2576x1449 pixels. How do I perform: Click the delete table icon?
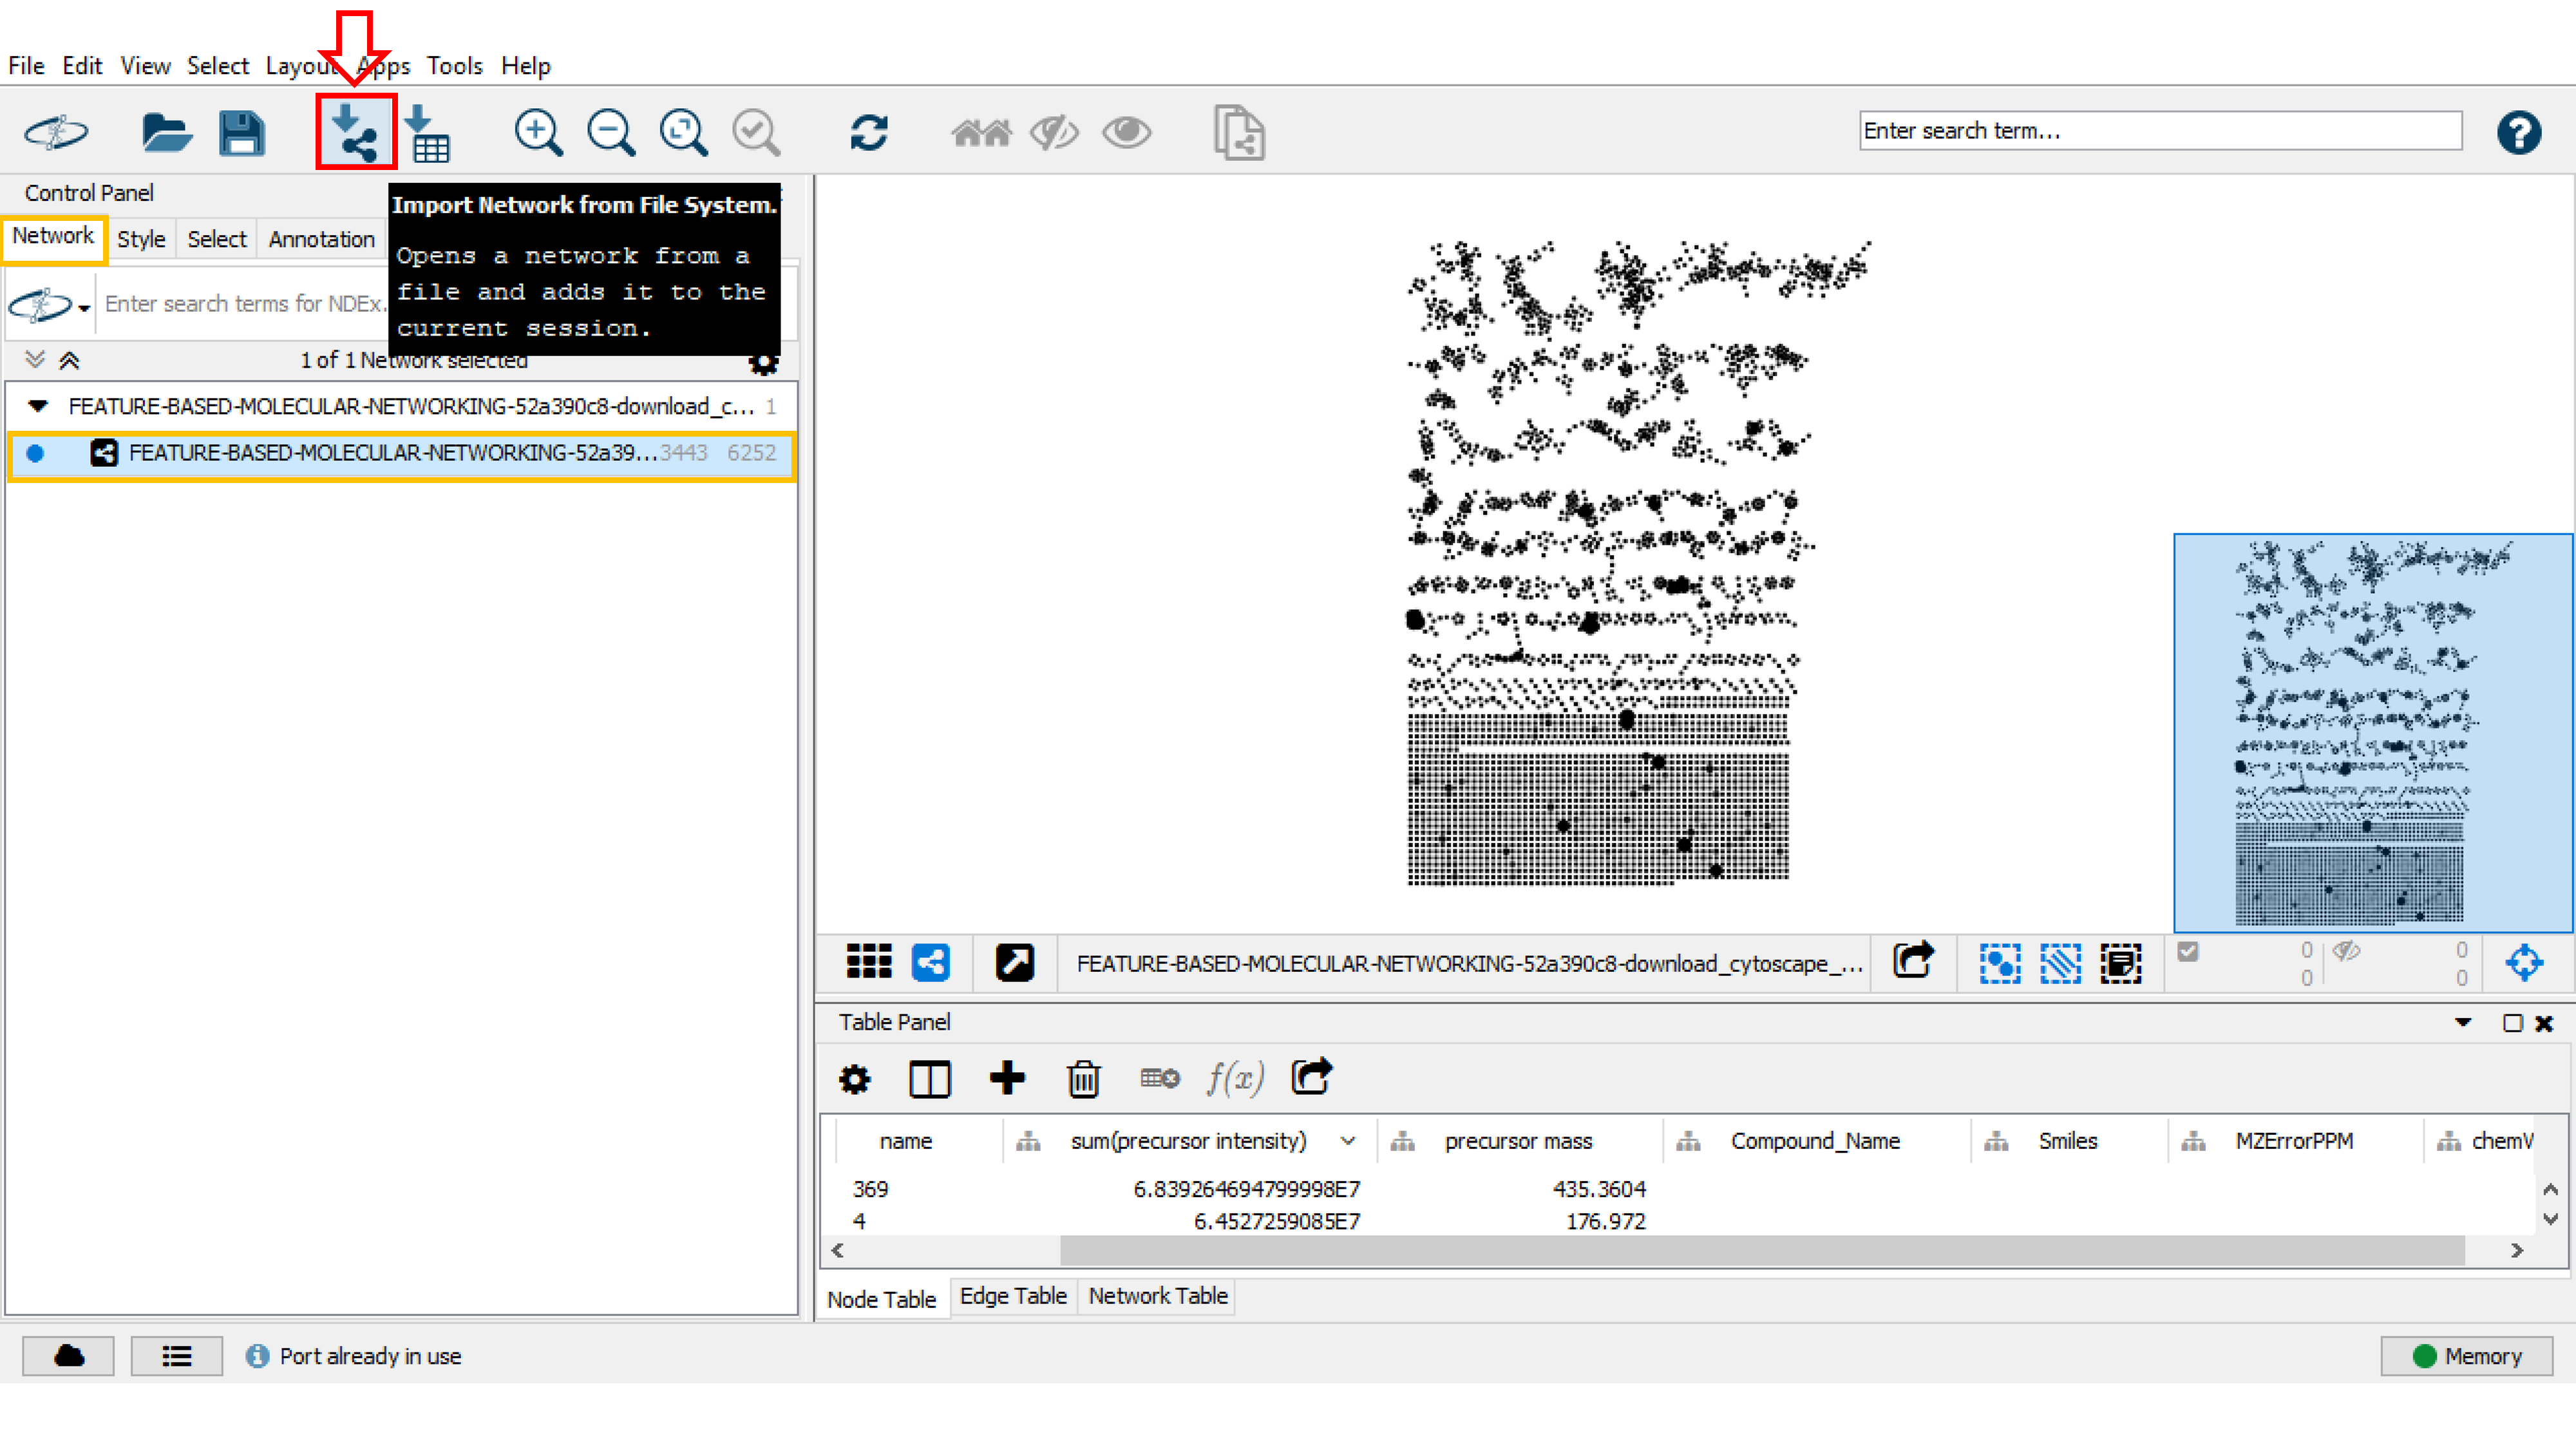(1159, 1078)
